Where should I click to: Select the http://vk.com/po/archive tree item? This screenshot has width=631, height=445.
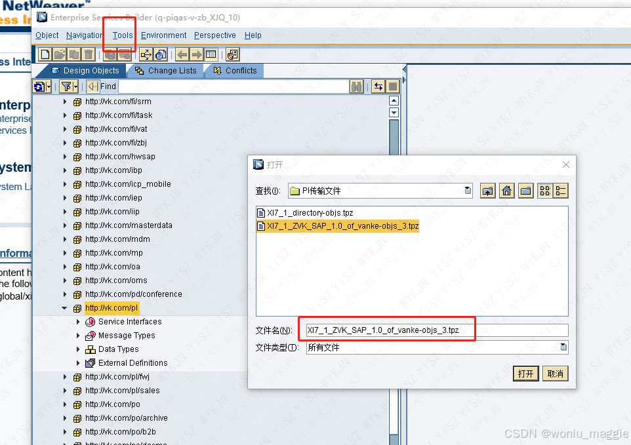pyautogui.click(x=127, y=418)
